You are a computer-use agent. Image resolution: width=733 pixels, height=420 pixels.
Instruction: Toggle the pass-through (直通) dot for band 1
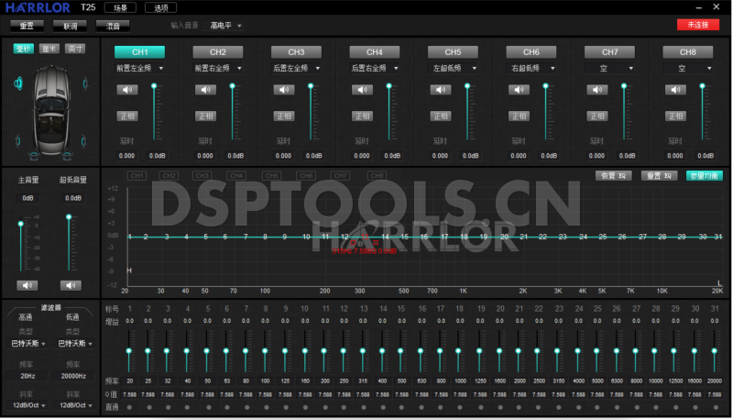pos(130,406)
